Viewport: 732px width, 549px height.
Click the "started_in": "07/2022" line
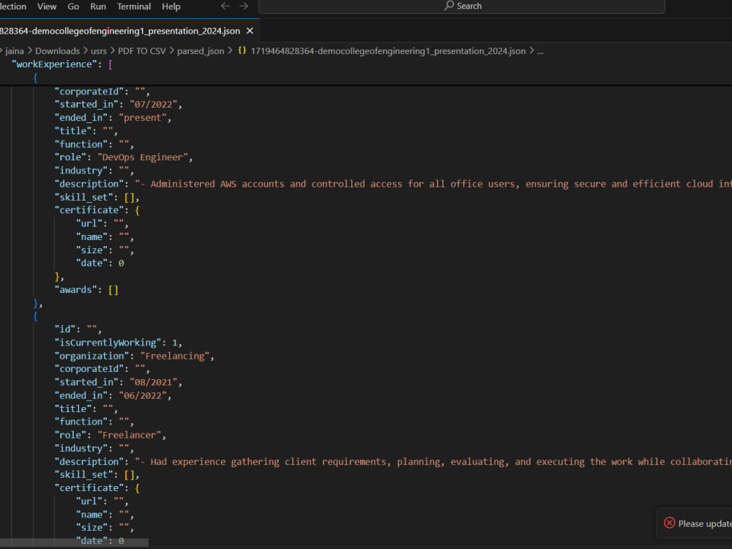click(118, 105)
